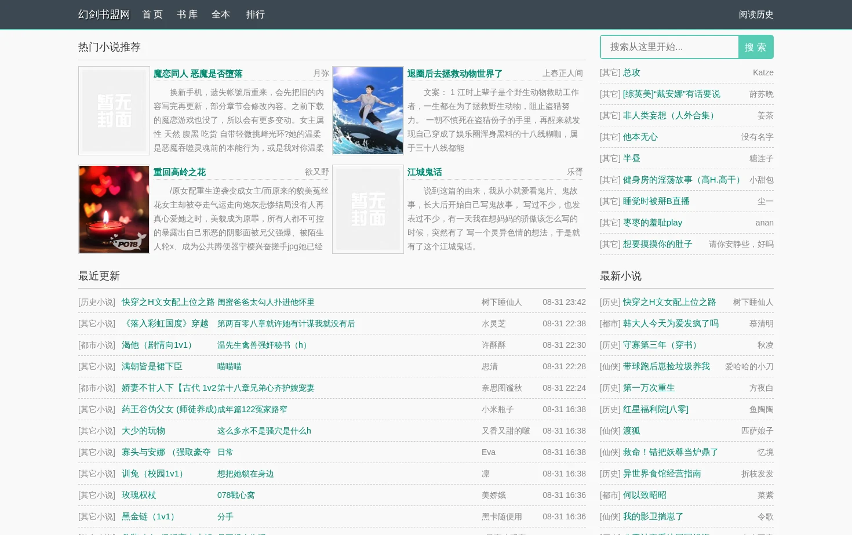The image size is (852, 535).
Task: Open 我的影卫揣崽了 in 最新小说
Action: 653,516
